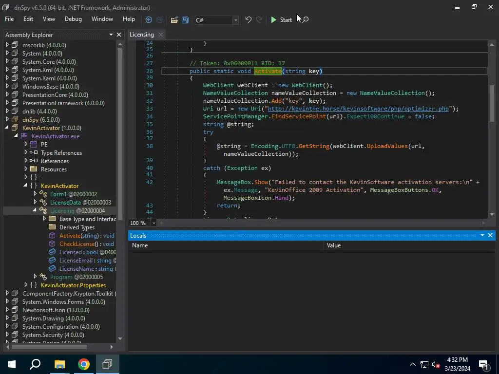The image size is (499, 374).
Task: Open the 100 % zoom level dropdown
Action: point(154,223)
